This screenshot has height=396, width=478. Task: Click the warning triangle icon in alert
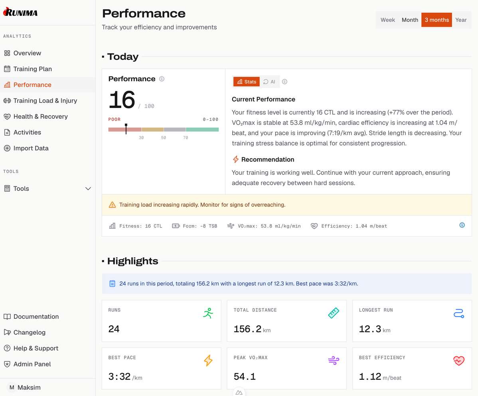[112, 205]
